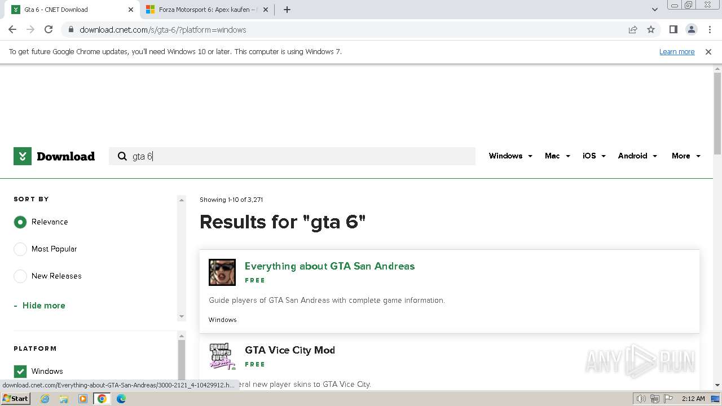This screenshot has height=406, width=722.
Task: Click the San Andreas guide description text
Action: click(327, 301)
